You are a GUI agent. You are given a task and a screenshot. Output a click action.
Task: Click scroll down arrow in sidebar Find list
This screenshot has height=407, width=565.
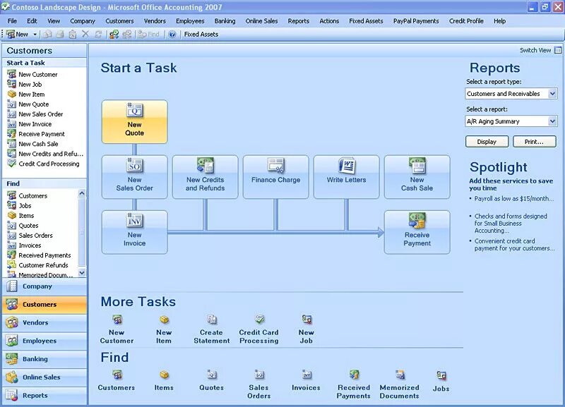pos(82,273)
